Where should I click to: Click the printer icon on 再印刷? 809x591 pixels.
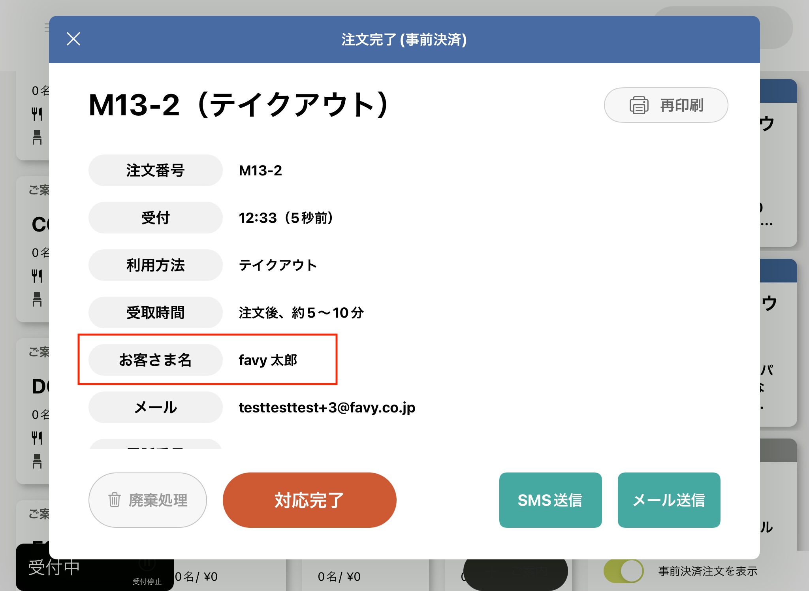[638, 105]
